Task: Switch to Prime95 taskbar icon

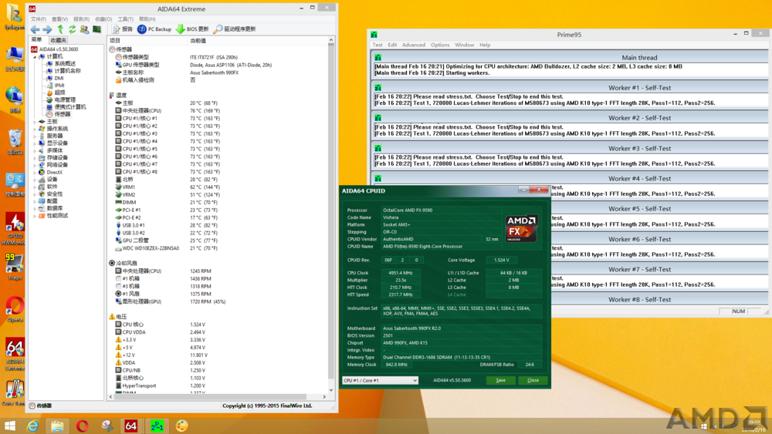Action: pos(157,426)
